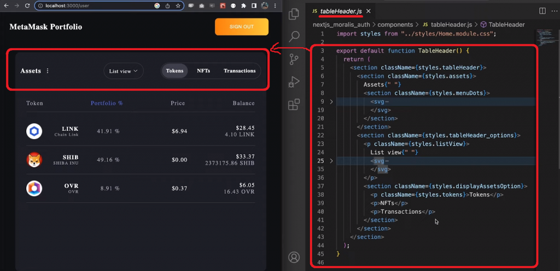Click nextjs_moralis_auth breadcrumb
Image resolution: width=560 pixels, height=271 pixels.
click(x=342, y=25)
